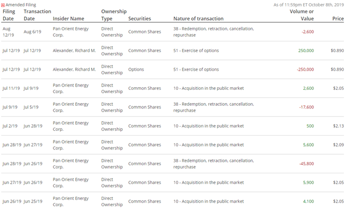Click the Amended Filing legend text

(21, 5)
